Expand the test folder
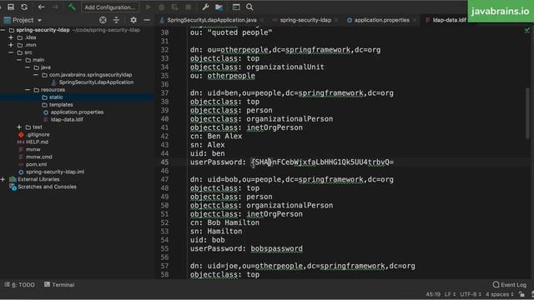This screenshot has height=300, width=534. [19, 127]
